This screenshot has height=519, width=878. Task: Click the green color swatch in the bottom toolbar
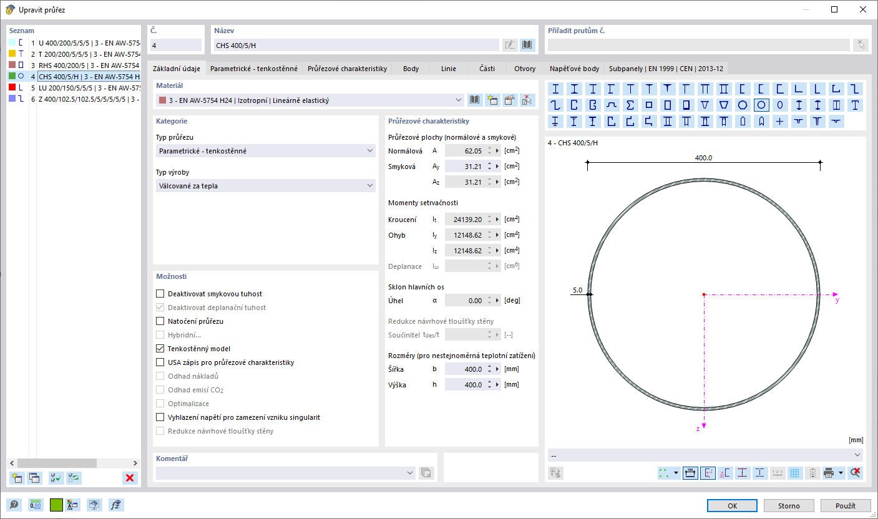click(x=56, y=505)
